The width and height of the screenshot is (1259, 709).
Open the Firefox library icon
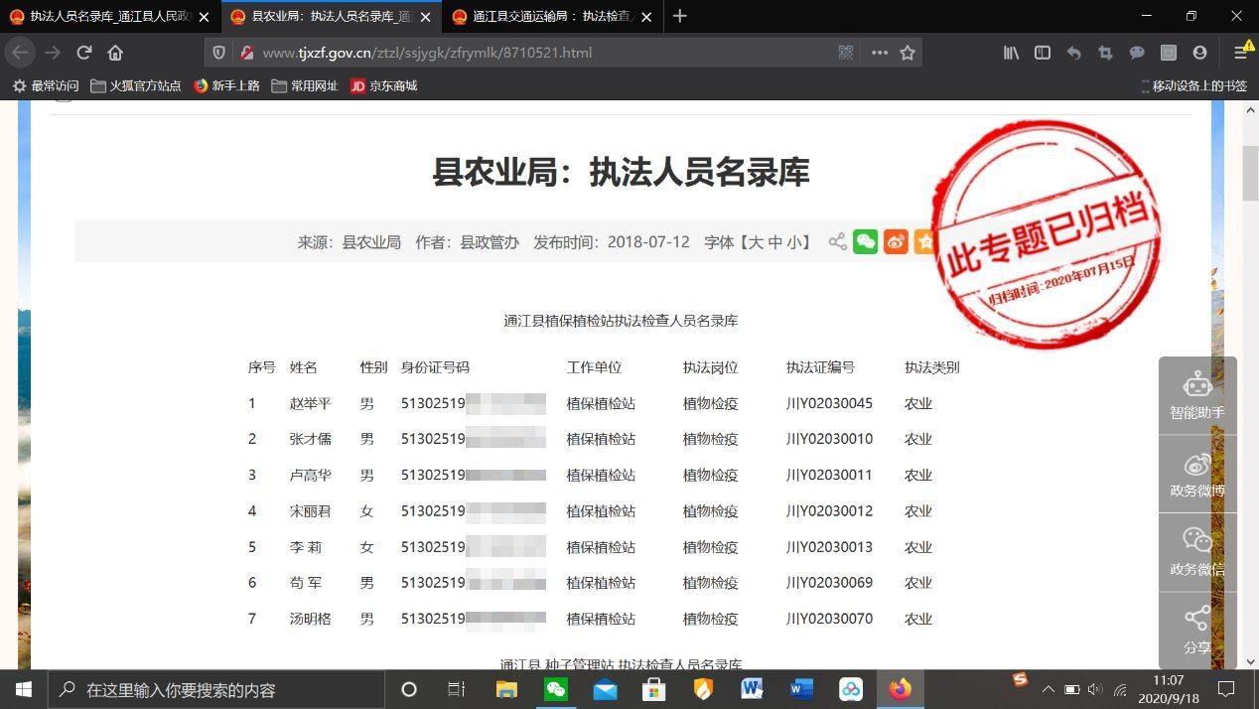point(1011,53)
